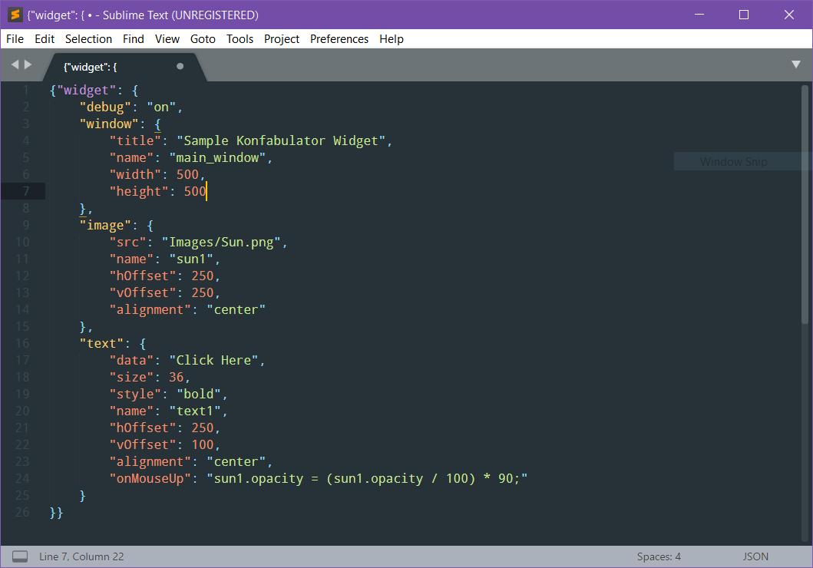Viewport: 813px width, 568px height.
Task: Click the "center" value on line 23
Action: coord(236,462)
